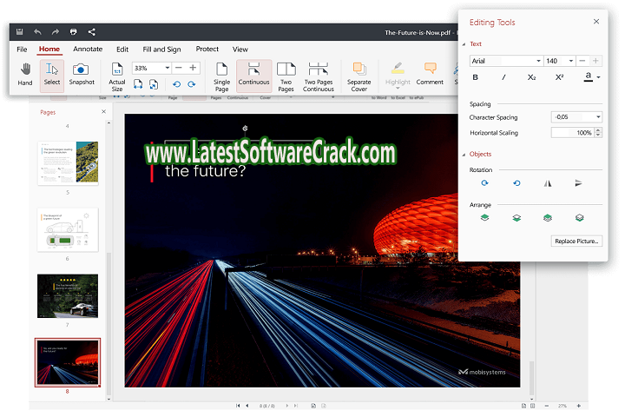Open the Protect tab

[207, 49]
